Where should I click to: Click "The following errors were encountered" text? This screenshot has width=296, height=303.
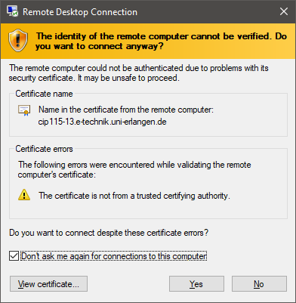pos(134,169)
